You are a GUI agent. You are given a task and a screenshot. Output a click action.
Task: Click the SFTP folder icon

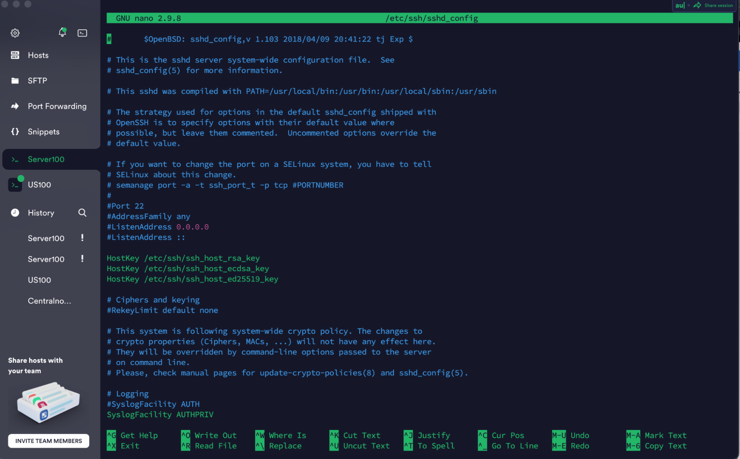click(15, 81)
